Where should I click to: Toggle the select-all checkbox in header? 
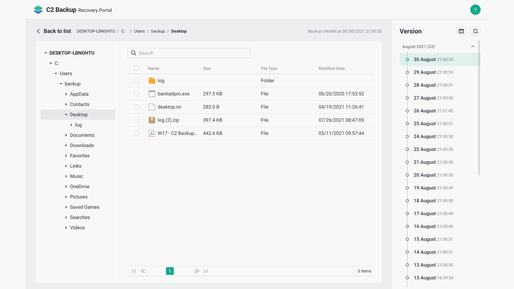(137, 68)
